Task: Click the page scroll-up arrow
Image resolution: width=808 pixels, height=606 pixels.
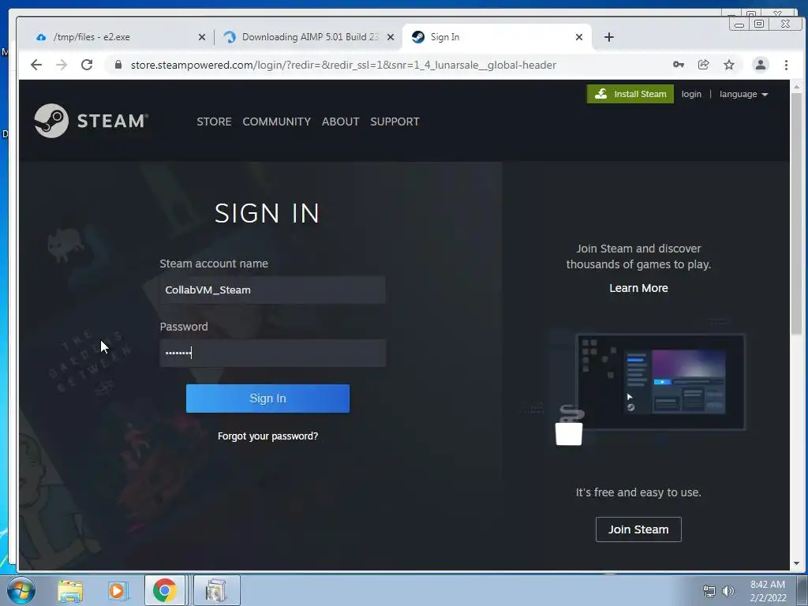Action: click(797, 87)
